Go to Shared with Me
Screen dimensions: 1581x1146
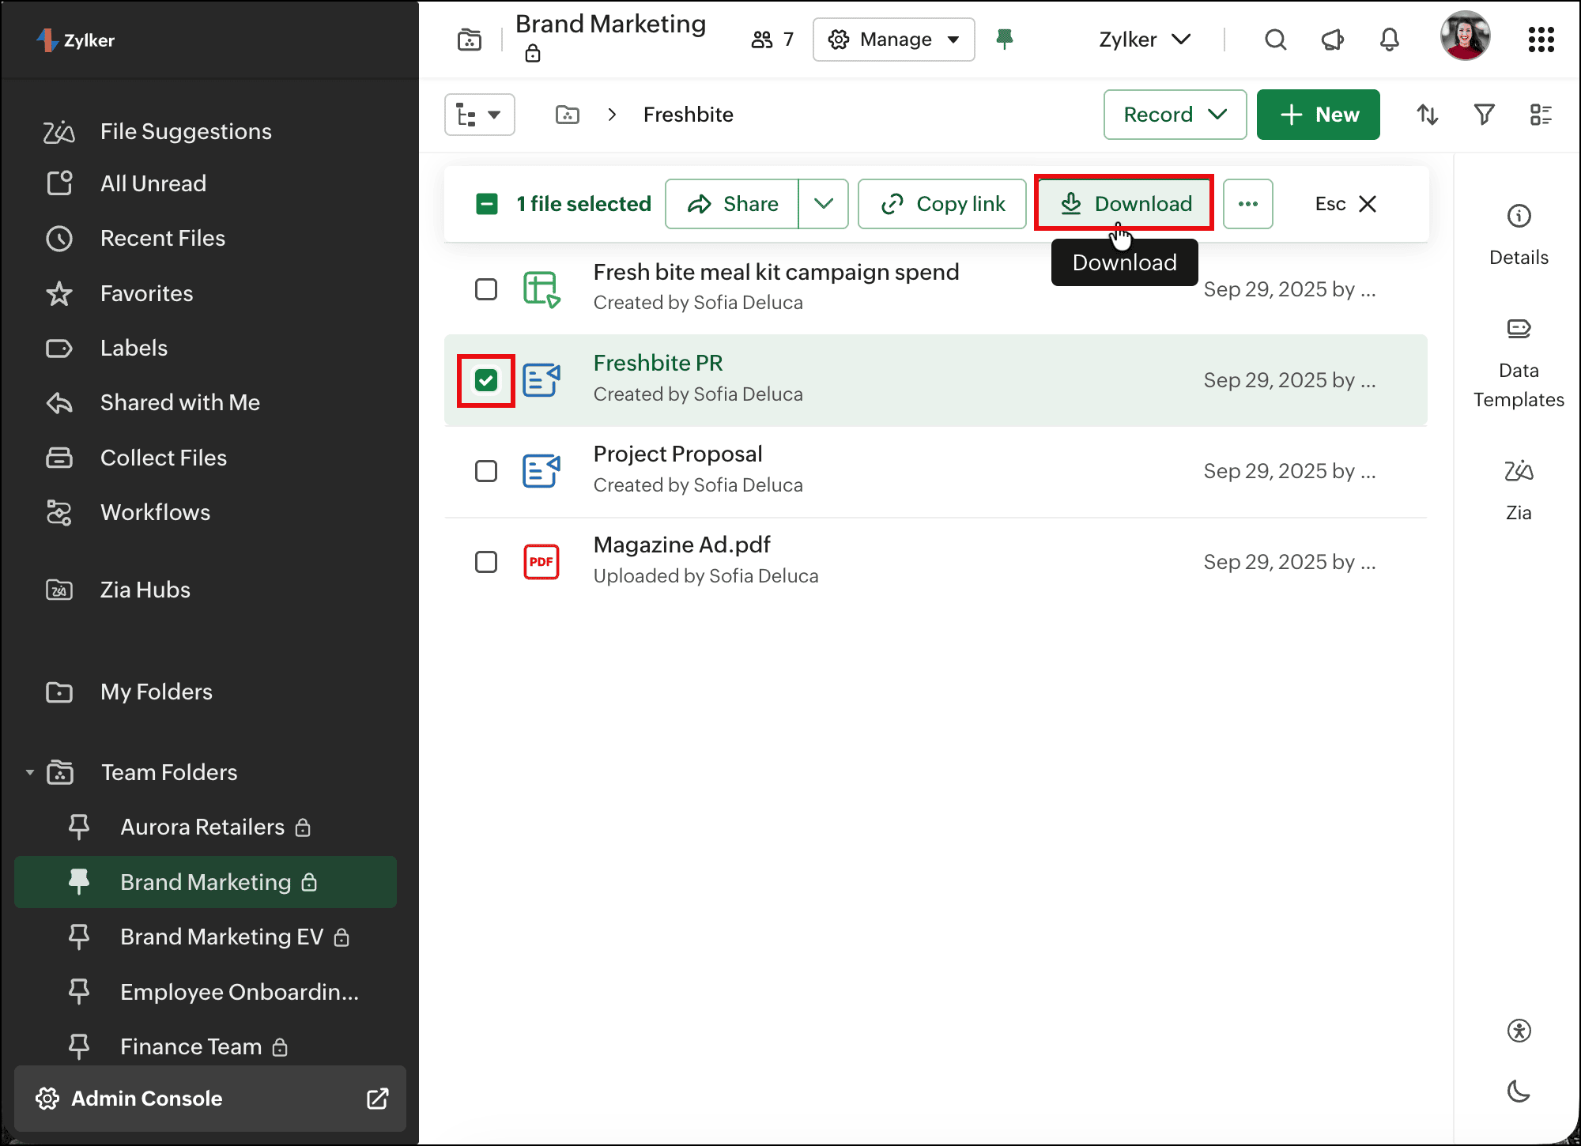click(x=179, y=402)
